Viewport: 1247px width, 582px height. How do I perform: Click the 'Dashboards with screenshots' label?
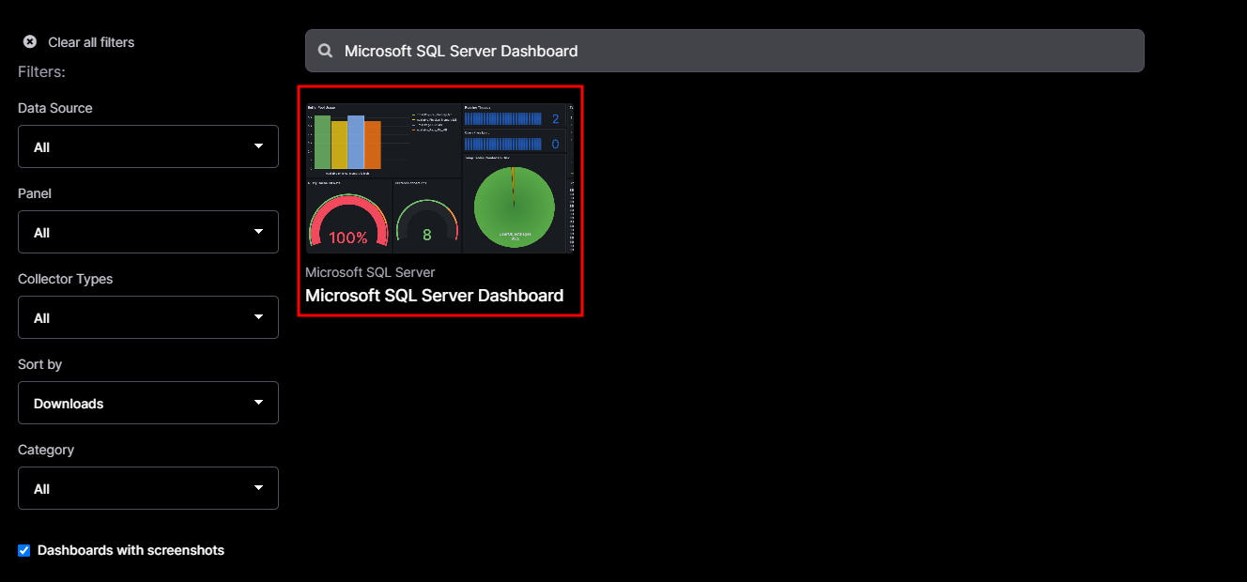tap(131, 550)
